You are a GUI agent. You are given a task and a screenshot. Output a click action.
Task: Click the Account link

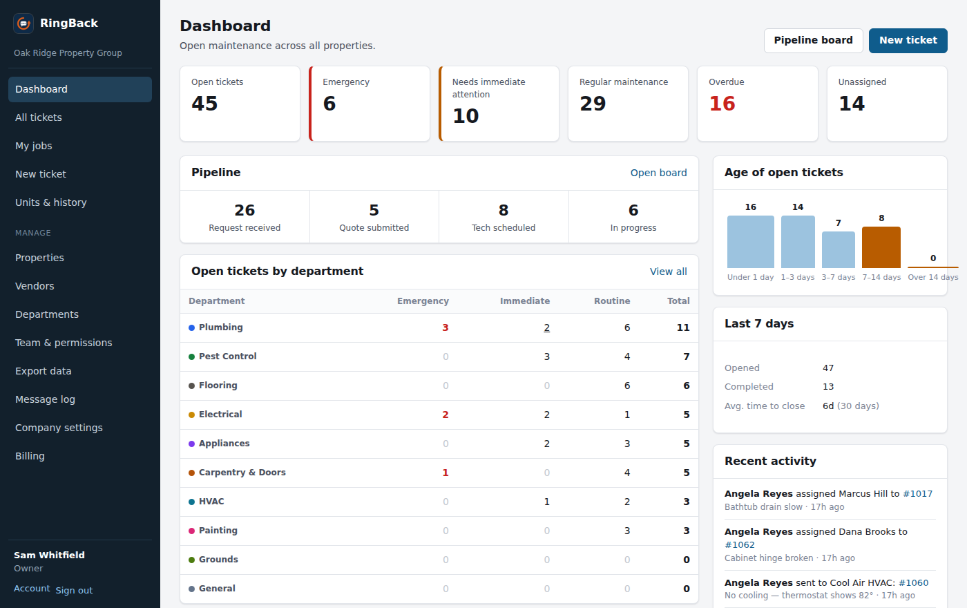32,589
